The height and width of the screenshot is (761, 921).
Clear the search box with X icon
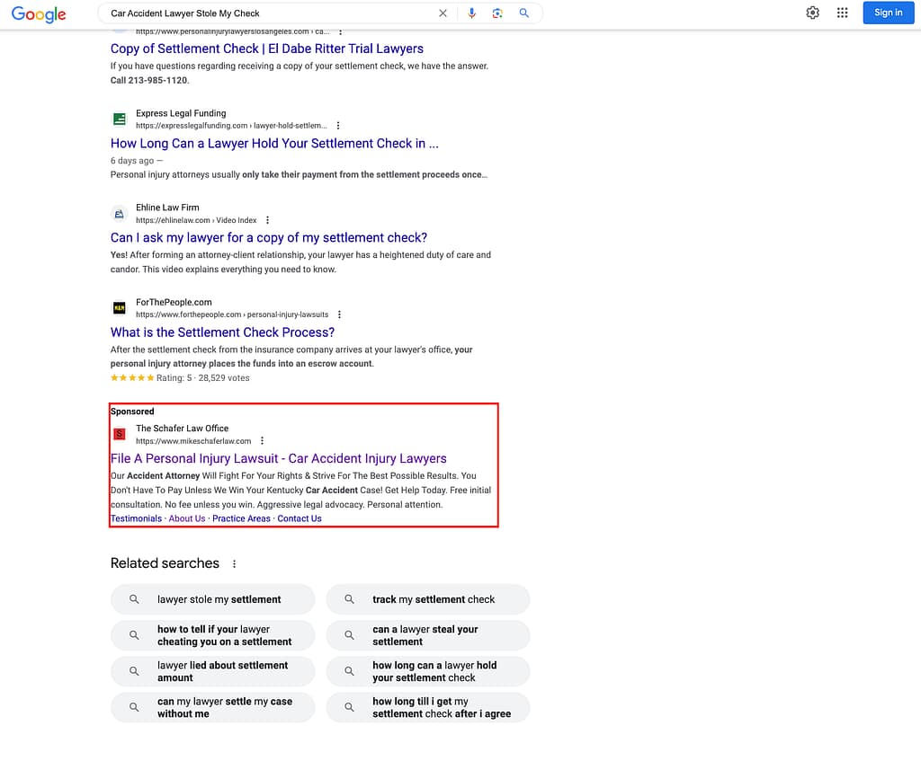click(443, 13)
